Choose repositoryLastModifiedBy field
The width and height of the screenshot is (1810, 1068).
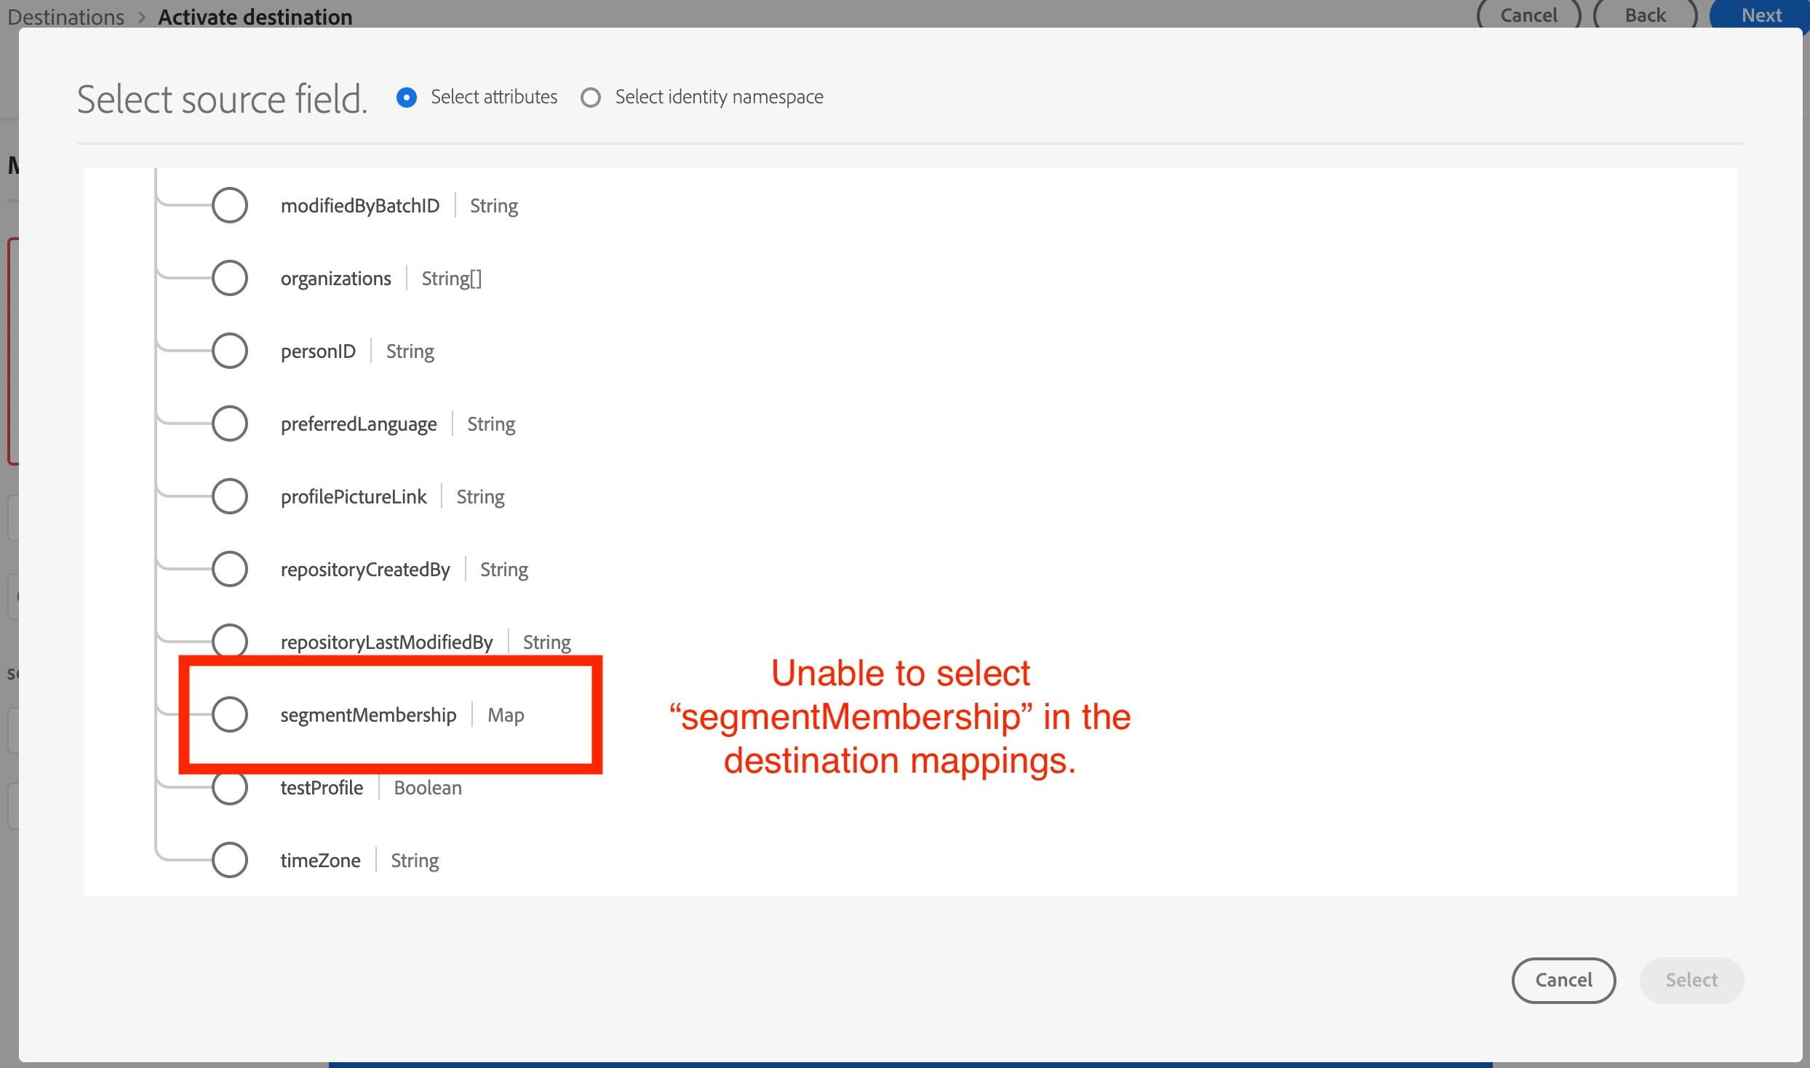[229, 639]
